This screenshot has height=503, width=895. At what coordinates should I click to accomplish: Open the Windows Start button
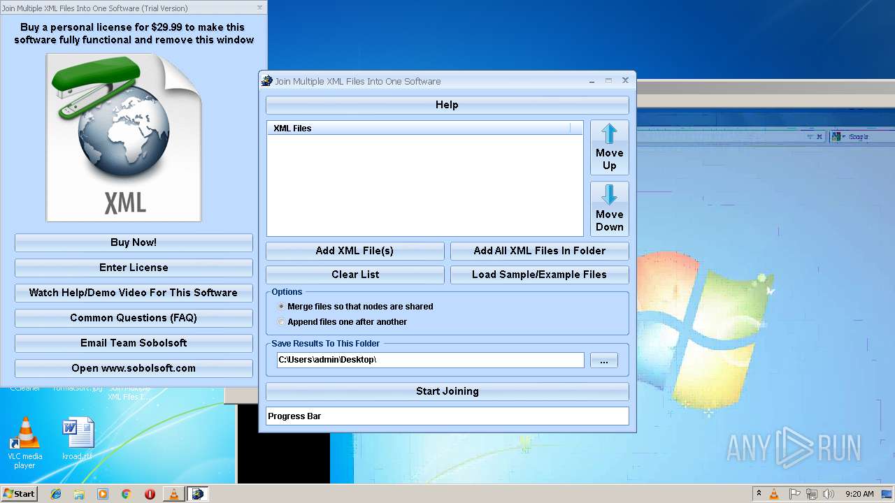(x=19, y=494)
